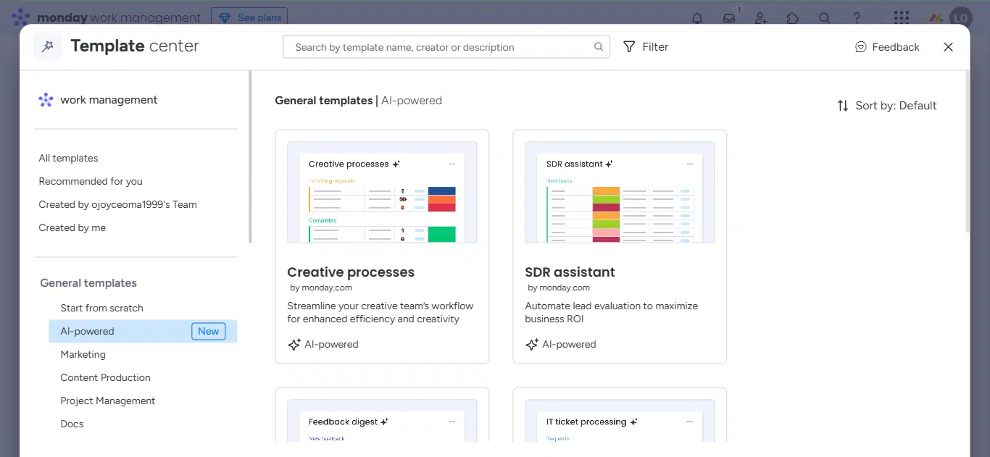Click 'Automate lead evaluation' description text
This screenshot has width=990, height=457.
click(x=612, y=312)
